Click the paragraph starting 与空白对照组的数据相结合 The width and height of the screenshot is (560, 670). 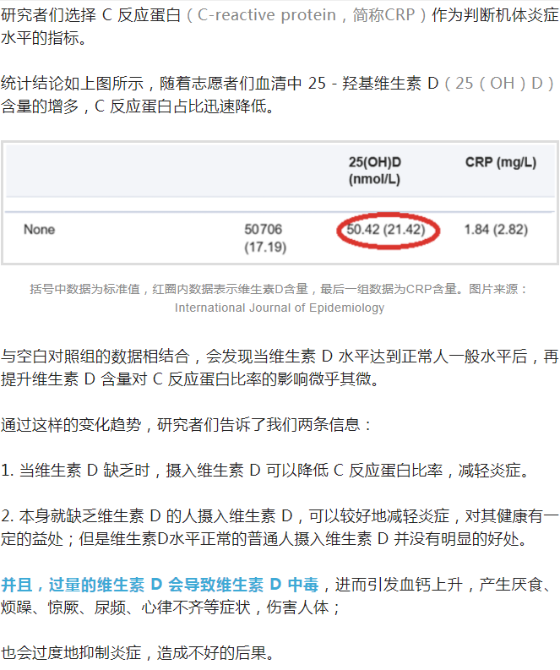click(279, 368)
